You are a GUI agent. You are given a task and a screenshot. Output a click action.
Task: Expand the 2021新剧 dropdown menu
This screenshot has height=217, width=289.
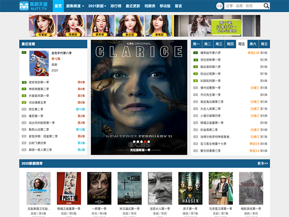(97, 6)
